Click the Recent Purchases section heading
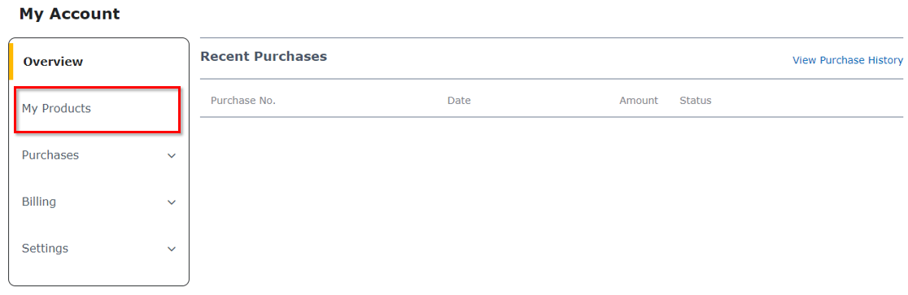Screen dimensions: 908x295 (x=264, y=56)
